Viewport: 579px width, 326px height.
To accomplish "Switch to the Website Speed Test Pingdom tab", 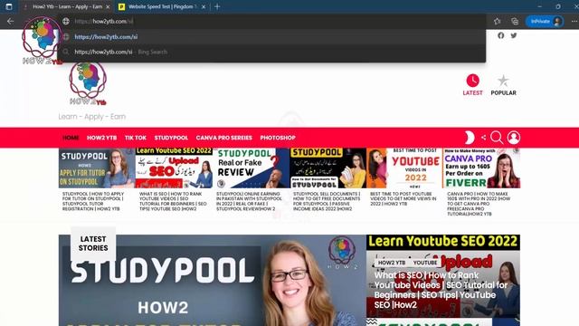I will (x=163, y=6).
